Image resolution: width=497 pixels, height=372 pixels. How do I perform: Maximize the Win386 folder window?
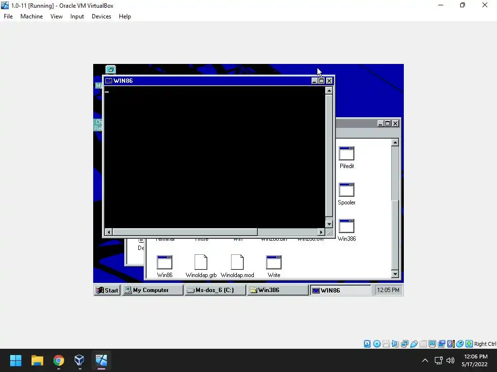(387, 124)
